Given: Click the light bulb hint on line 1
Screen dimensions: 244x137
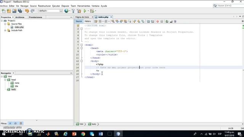Looking at the screenshot, I should point(78,25).
